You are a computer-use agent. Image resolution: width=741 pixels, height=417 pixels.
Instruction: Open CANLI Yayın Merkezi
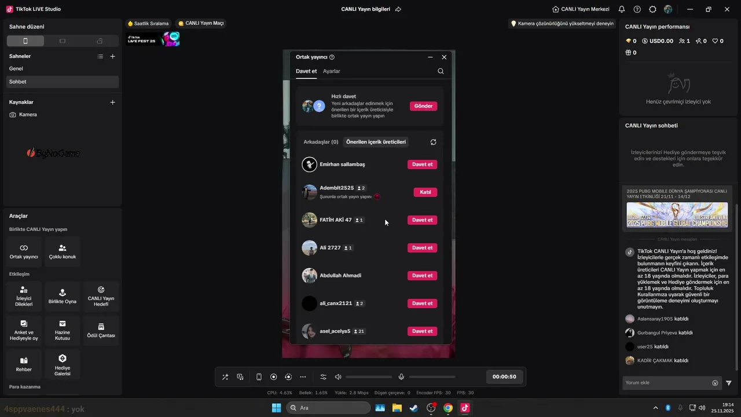(581, 9)
